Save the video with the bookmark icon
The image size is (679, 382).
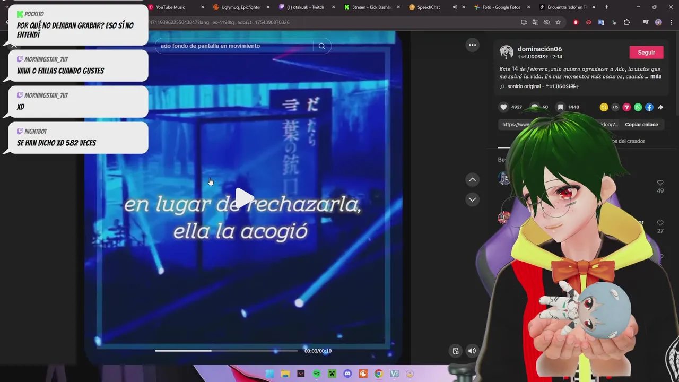pyautogui.click(x=560, y=107)
